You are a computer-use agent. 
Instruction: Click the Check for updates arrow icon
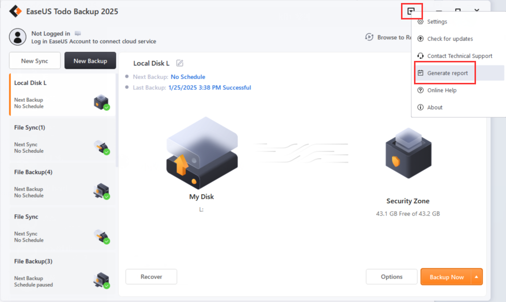tap(420, 38)
